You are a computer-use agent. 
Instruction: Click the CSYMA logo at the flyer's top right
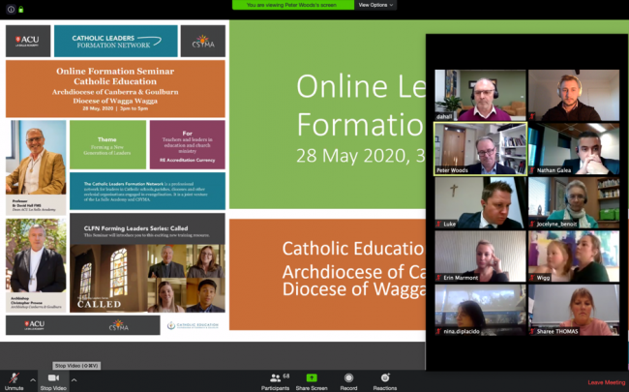(203, 41)
